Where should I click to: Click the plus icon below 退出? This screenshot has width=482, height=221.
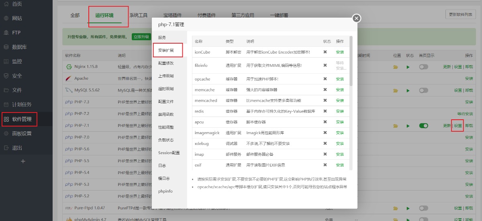(23, 161)
